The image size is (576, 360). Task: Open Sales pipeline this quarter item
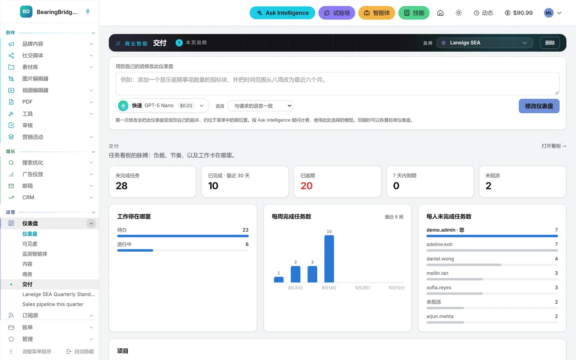coord(53,304)
